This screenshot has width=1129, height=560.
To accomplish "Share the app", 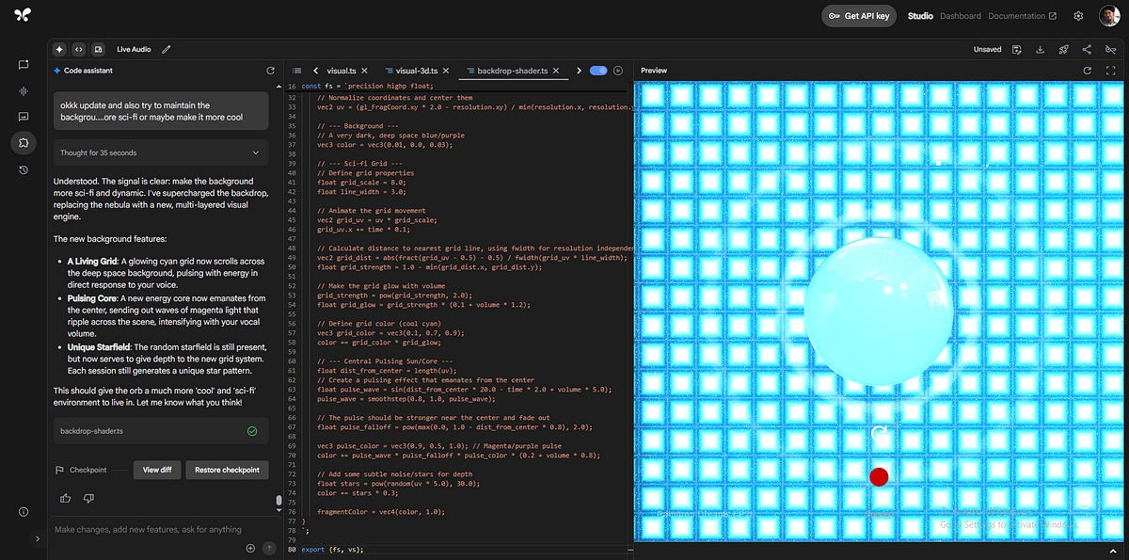I will 1087,49.
